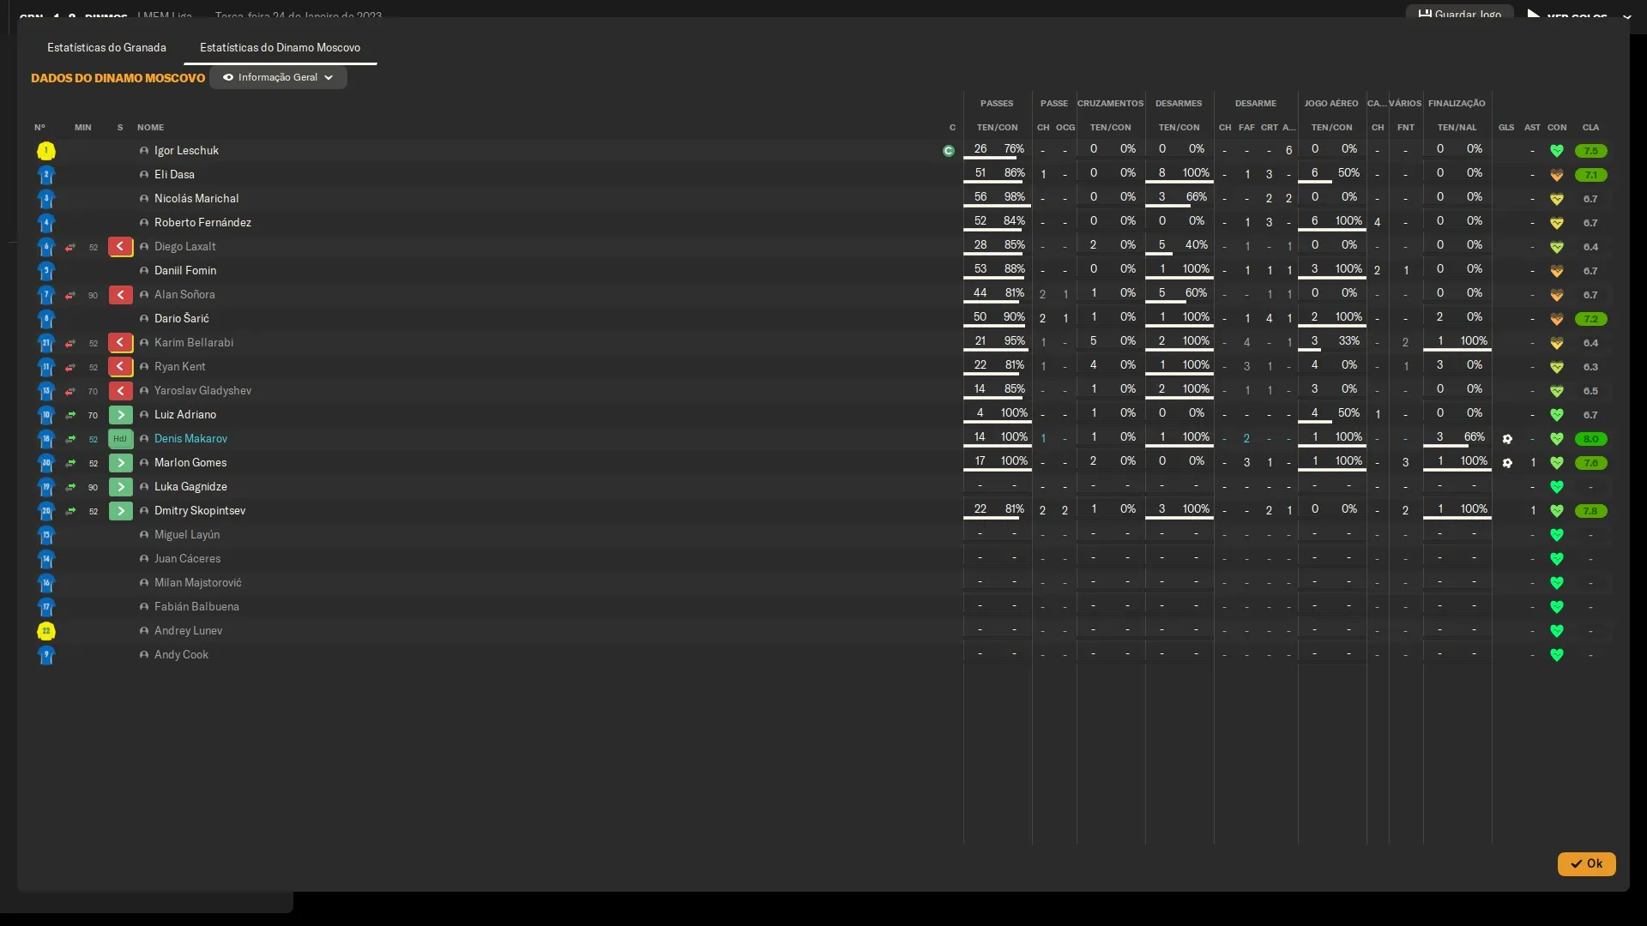Click Andrey Lunev's yellow shirt icon

46,631
